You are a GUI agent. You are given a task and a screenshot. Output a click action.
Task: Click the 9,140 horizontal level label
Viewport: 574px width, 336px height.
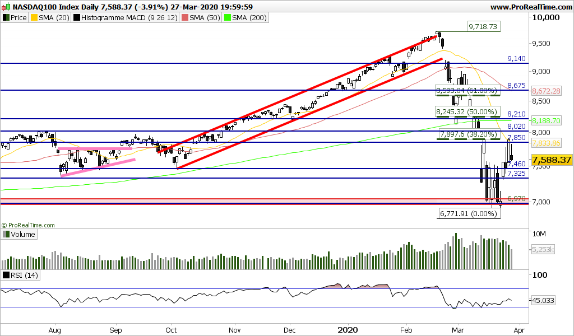(516, 58)
